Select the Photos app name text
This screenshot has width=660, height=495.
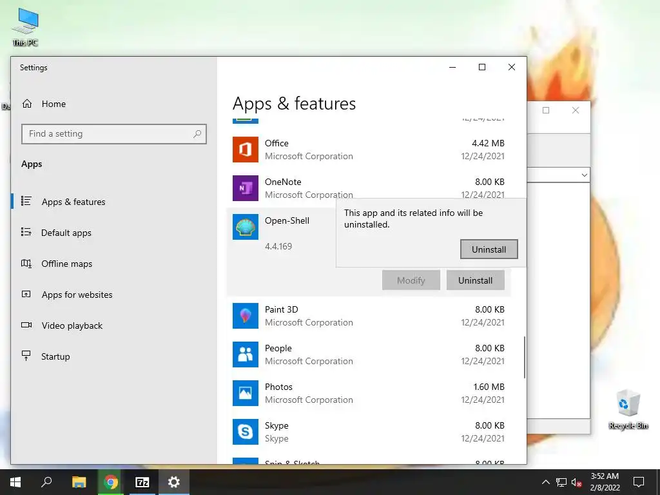(278, 387)
